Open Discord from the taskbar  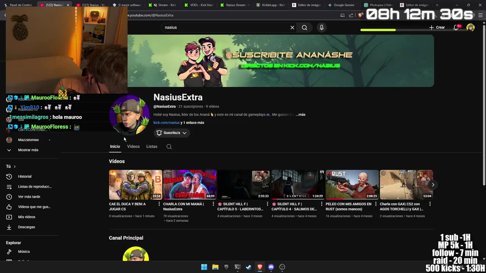pyautogui.click(x=271, y=267)
